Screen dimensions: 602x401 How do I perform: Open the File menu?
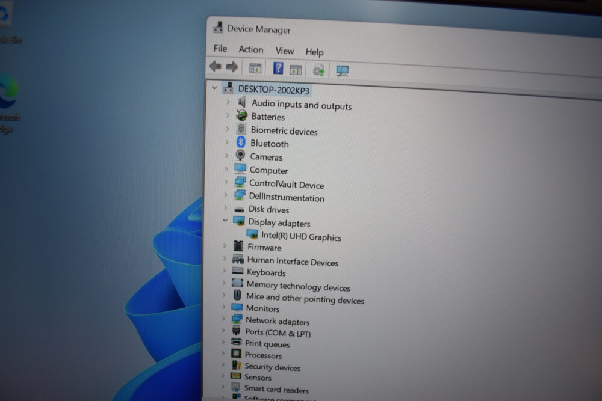(x=220, y=48)
